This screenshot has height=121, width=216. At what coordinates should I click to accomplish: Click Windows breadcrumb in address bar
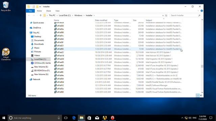(x=78, y=15)
